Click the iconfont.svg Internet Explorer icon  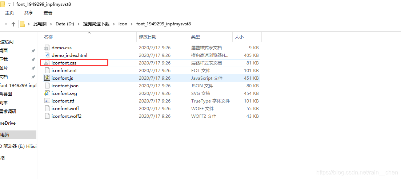pos(47,93)
